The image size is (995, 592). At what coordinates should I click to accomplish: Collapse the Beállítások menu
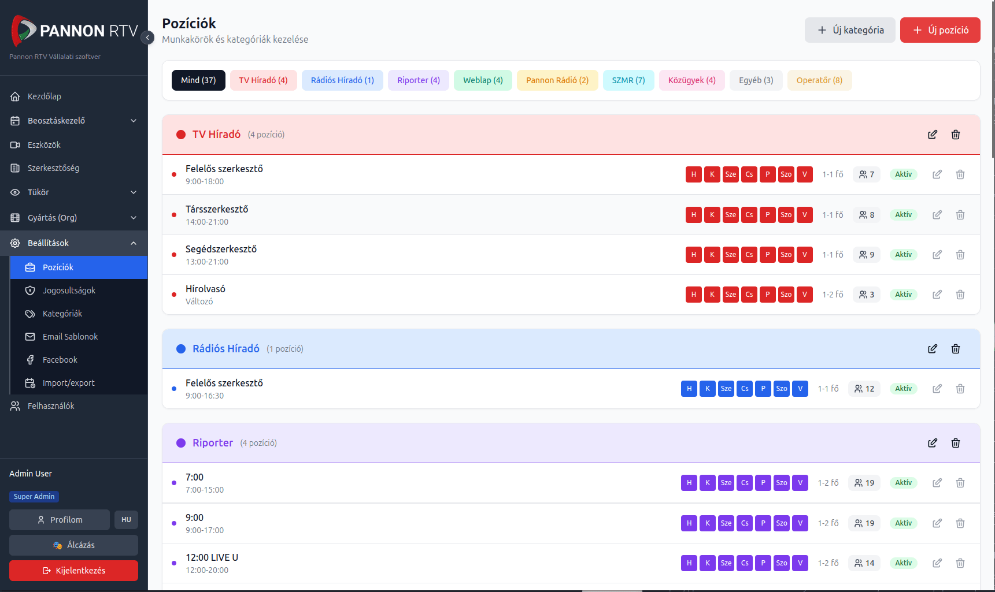click(74, 243)
